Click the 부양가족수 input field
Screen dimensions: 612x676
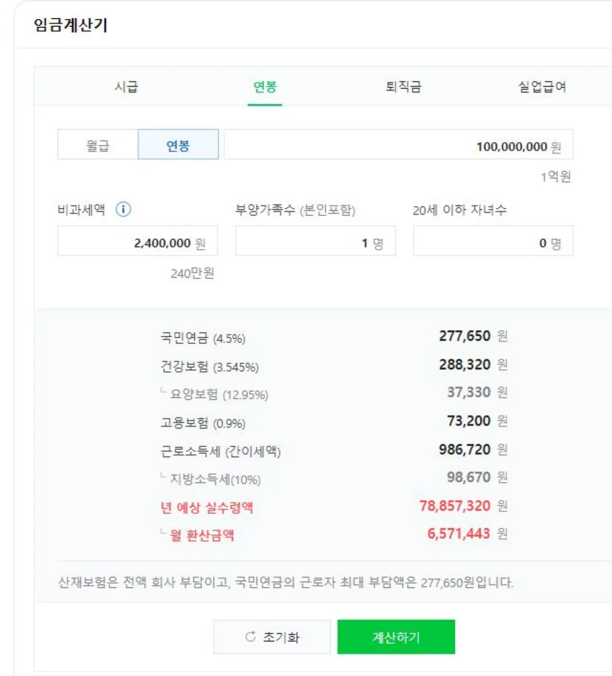[315, 241]
